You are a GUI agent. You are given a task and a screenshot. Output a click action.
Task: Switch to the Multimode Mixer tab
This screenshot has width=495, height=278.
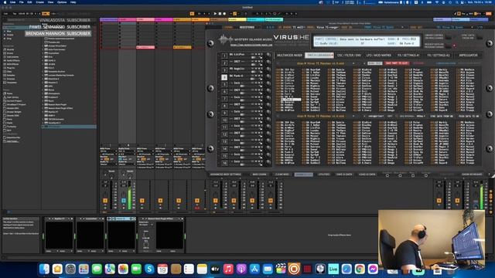[x=289, y=56]
